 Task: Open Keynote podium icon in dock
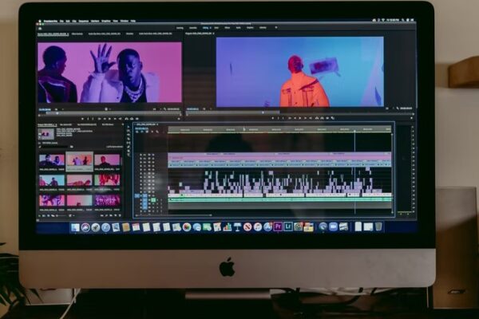pyautogui.click(x=237, y=227)
